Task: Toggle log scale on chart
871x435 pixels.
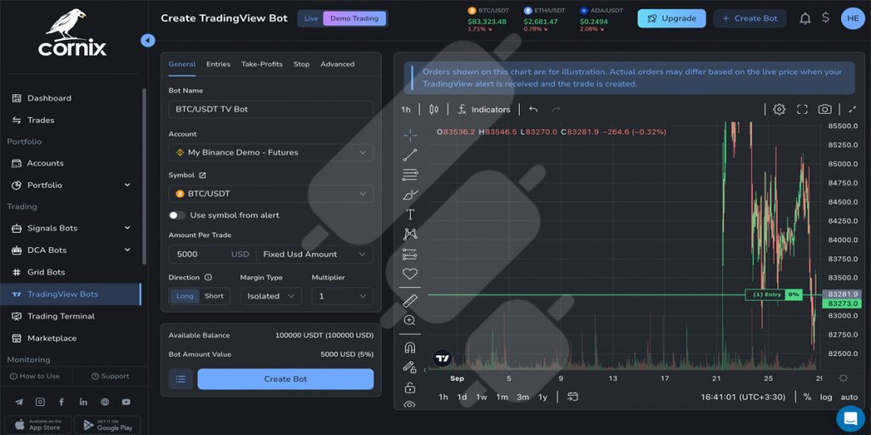Action: [x=826, y=397]
